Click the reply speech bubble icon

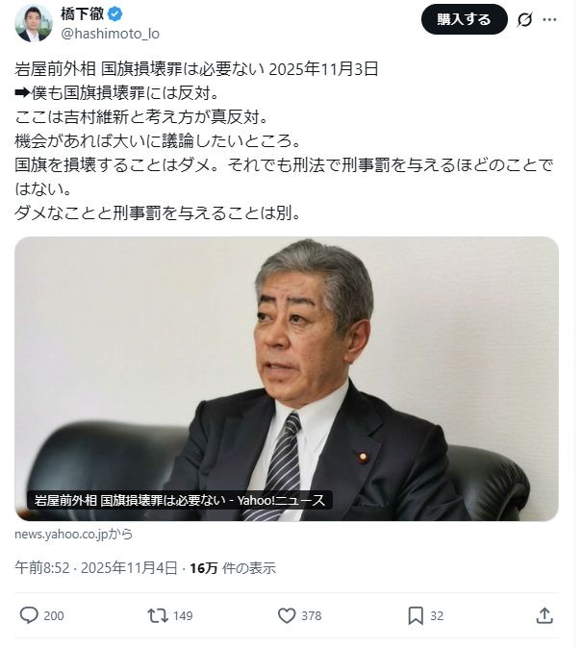tap(29, 615)
